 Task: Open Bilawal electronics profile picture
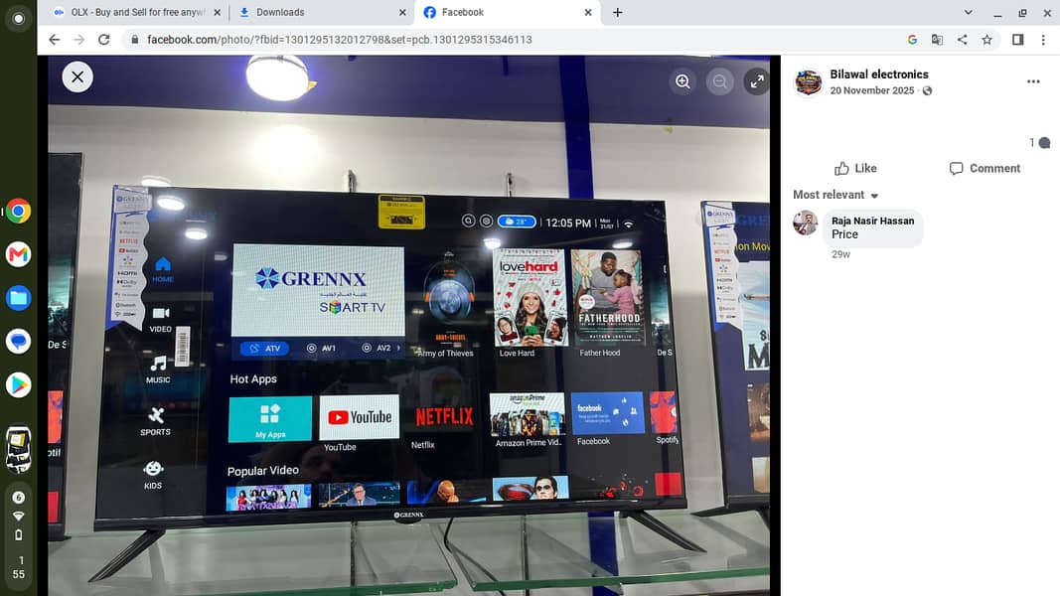tap(808, 82)
